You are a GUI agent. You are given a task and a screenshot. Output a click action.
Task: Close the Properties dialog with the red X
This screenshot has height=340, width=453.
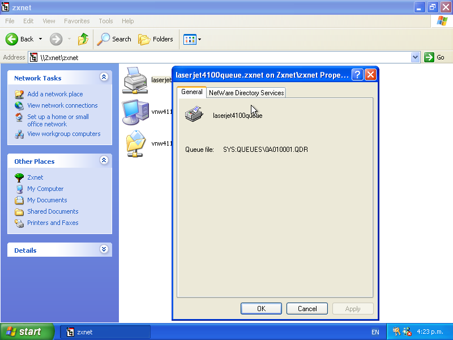point(370,75)
